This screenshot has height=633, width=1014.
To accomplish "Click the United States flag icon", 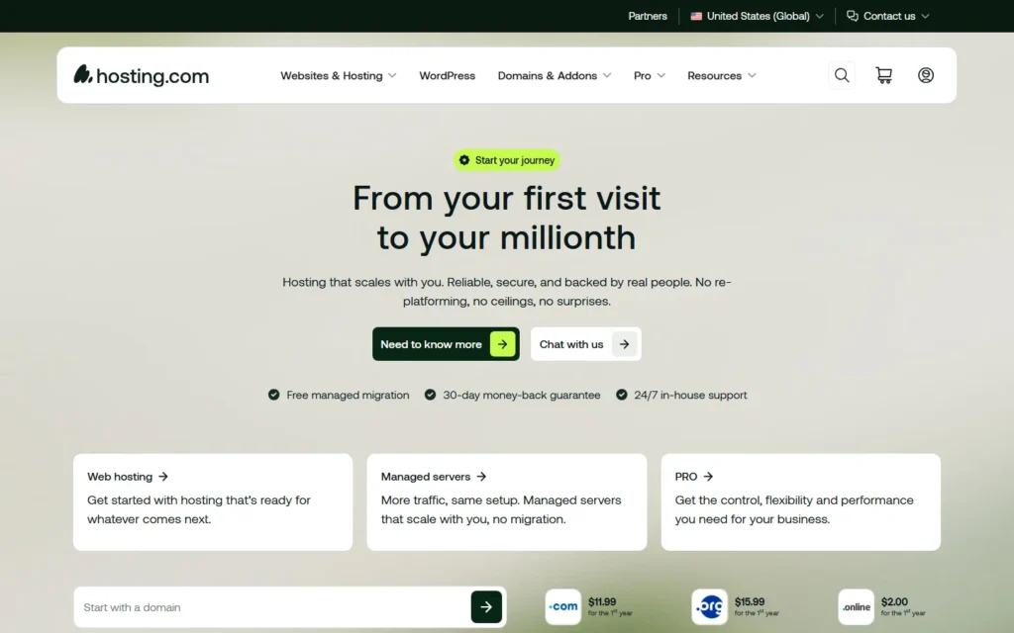I will (x=696, y=16).
